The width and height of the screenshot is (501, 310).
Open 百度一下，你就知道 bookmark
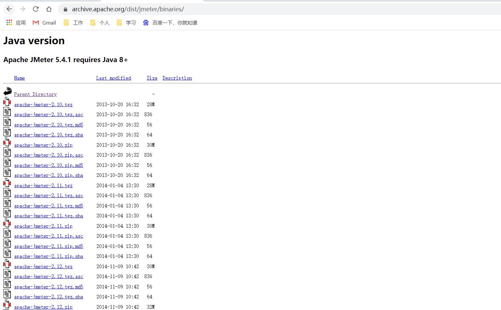(x=170, y=23)
